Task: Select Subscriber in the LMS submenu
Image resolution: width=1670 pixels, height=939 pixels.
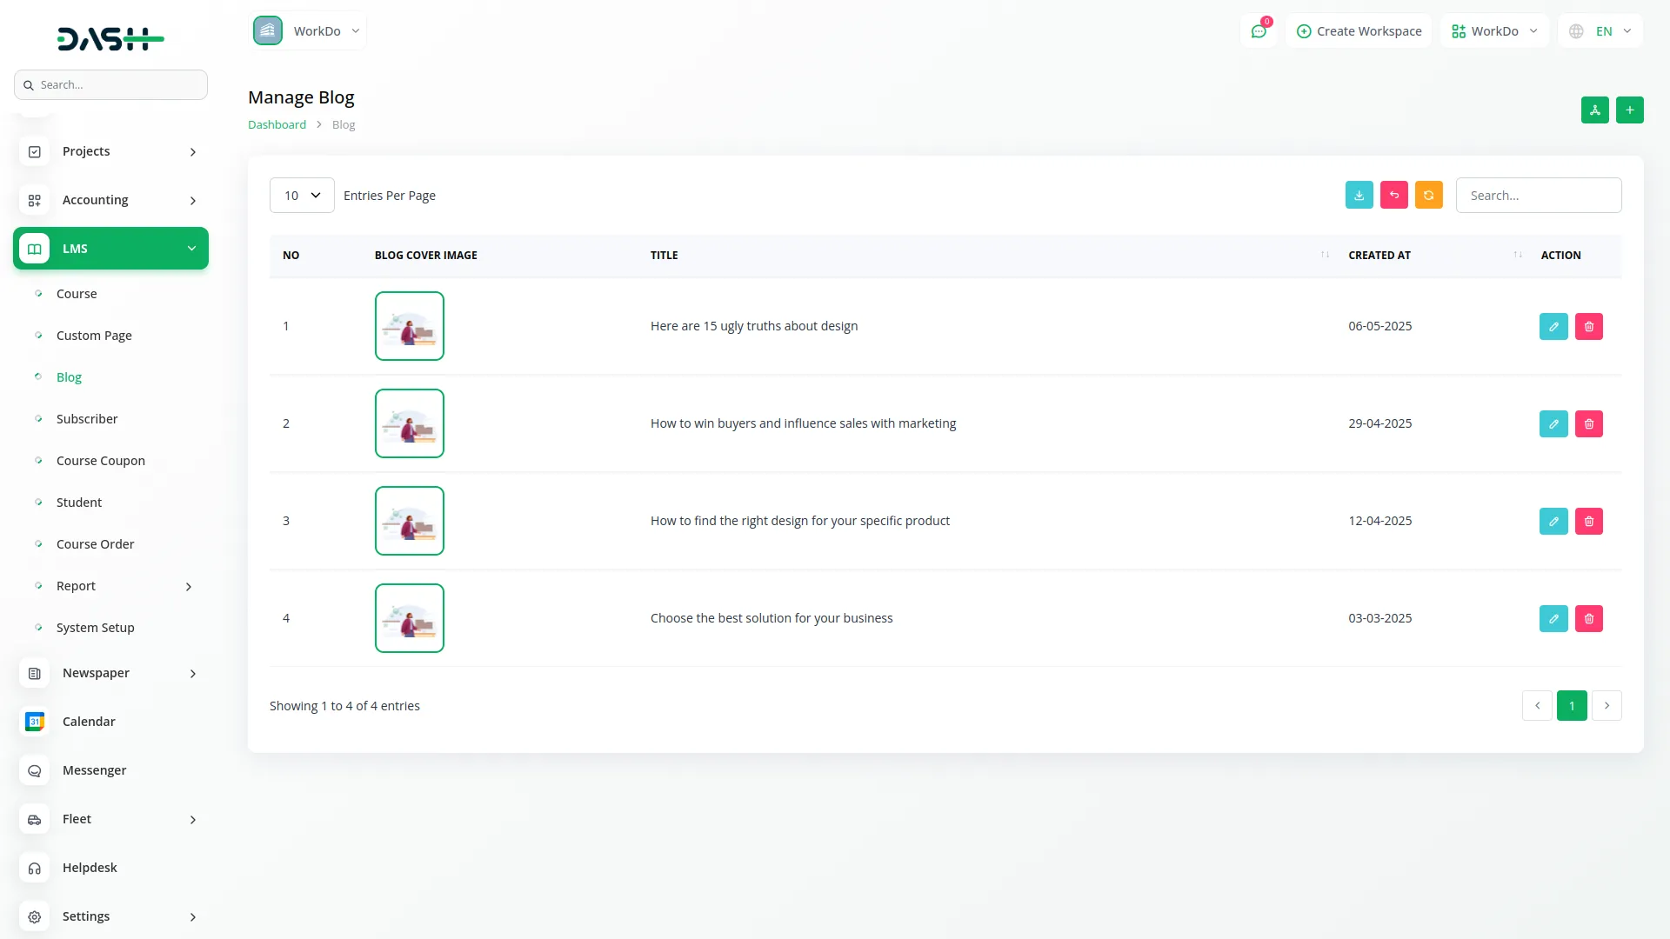Action: pyautogui.click(x=87, y=419)
